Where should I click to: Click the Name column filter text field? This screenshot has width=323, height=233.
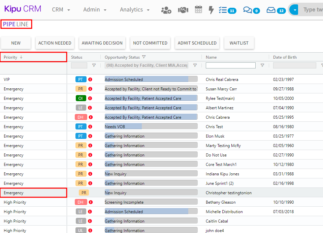coord(230,65)
